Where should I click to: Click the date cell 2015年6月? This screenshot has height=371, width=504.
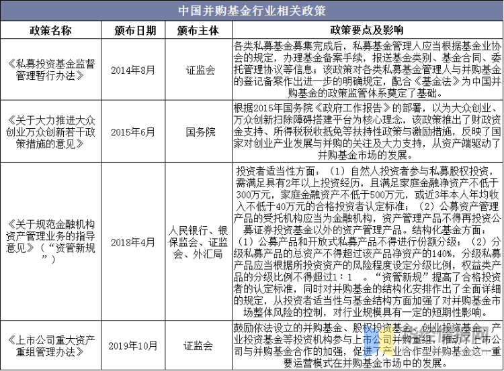(133, 132)
